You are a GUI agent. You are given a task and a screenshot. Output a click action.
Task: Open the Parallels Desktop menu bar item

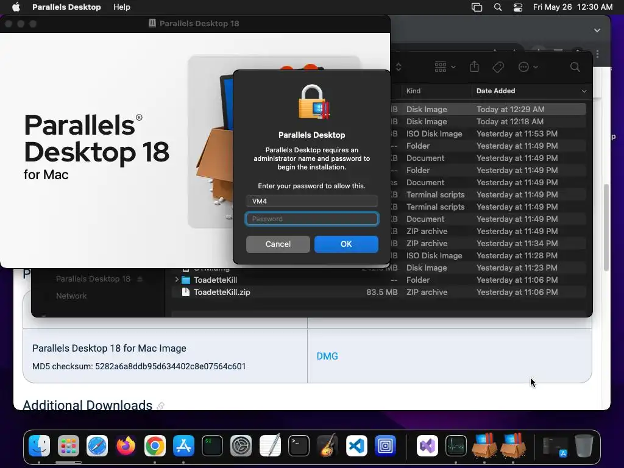66,7
